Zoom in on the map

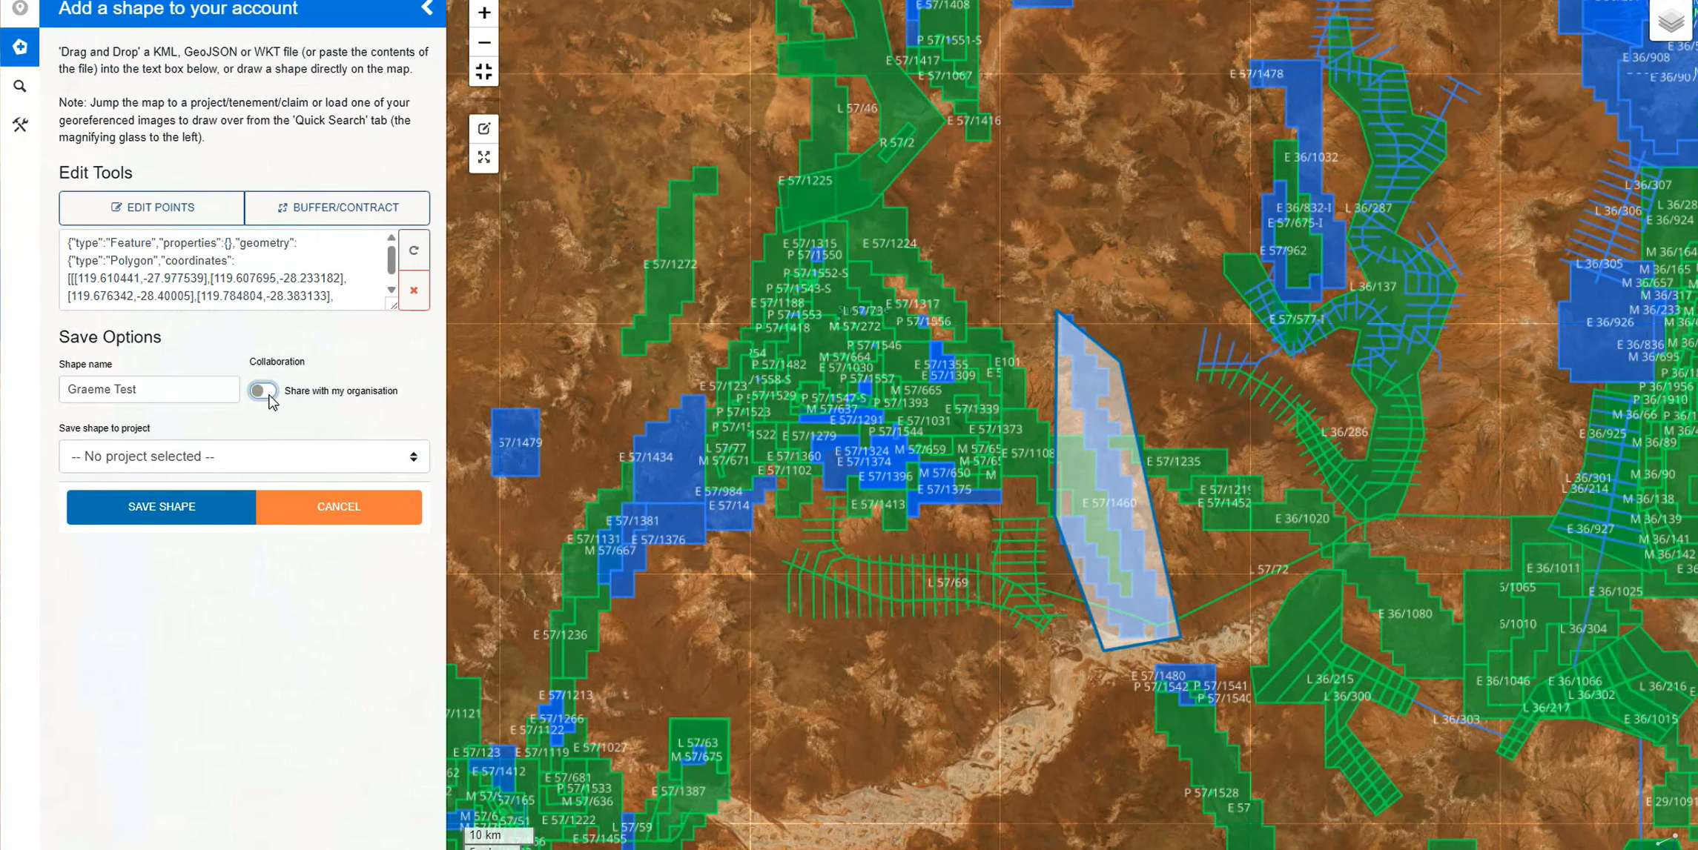tap(483, 13)
